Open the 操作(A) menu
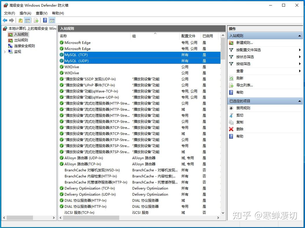Viewport: 305px width, 228px height. [25, 13]
